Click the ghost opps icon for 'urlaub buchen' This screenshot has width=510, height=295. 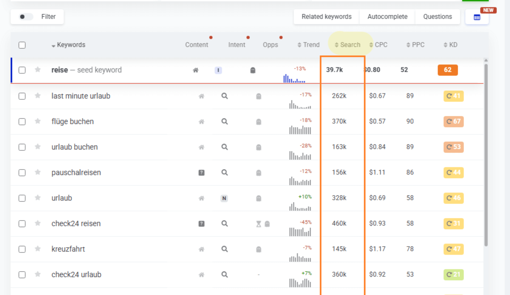click(258, 147)
